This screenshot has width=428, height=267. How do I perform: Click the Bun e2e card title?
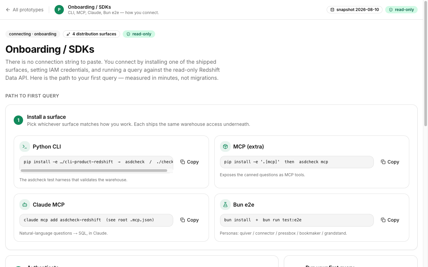tap(244, 205)
